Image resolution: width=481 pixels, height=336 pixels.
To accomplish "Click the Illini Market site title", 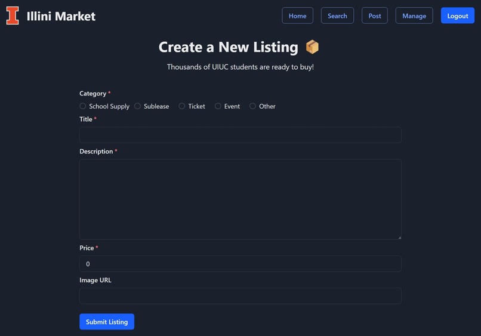I will (x=61, y=16).
